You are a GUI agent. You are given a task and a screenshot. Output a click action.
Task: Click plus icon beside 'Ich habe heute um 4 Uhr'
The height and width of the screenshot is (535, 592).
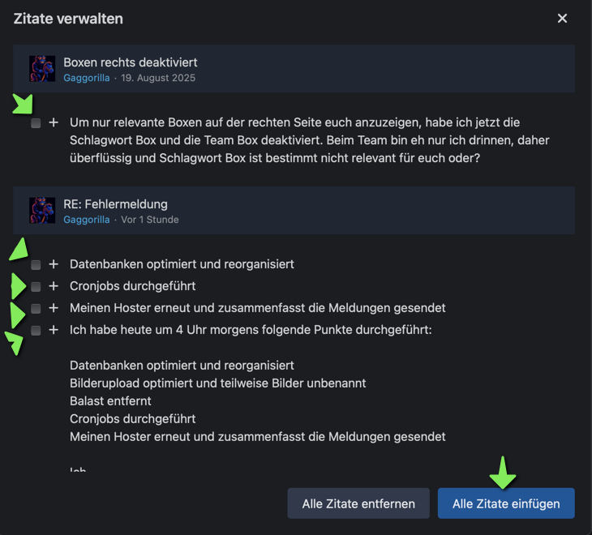54,330
